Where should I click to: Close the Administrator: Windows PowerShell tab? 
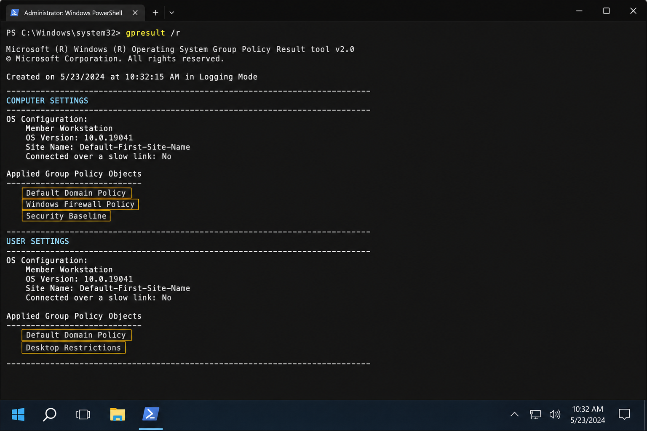pyautogui.click(x=135, y=13)
